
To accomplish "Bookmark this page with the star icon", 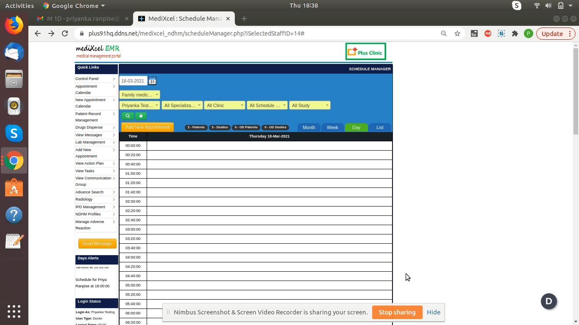I will tap(457, 33).
